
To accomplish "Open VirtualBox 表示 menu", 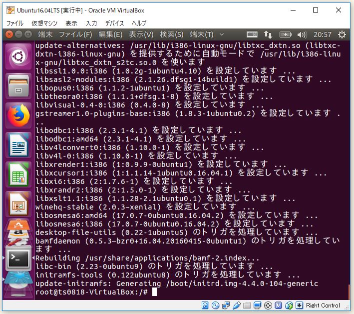I will (71, 23).
